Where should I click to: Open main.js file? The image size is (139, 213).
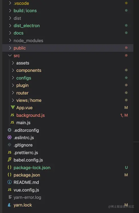pos(23,123)
